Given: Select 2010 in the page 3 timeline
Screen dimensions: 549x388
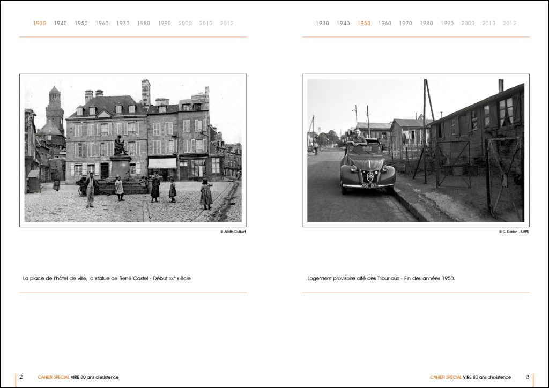Looking at the screenshot, I should [488, 24].
